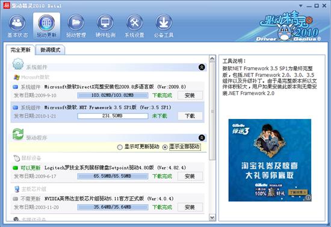
Task: Collapse the 系统组件 section chevron
Action: coord(202,67)
